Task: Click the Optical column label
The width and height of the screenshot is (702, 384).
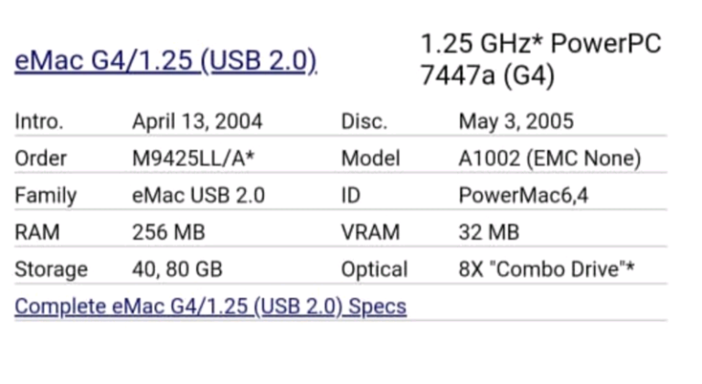Action: pyautogui.click(x=374, y=270)
